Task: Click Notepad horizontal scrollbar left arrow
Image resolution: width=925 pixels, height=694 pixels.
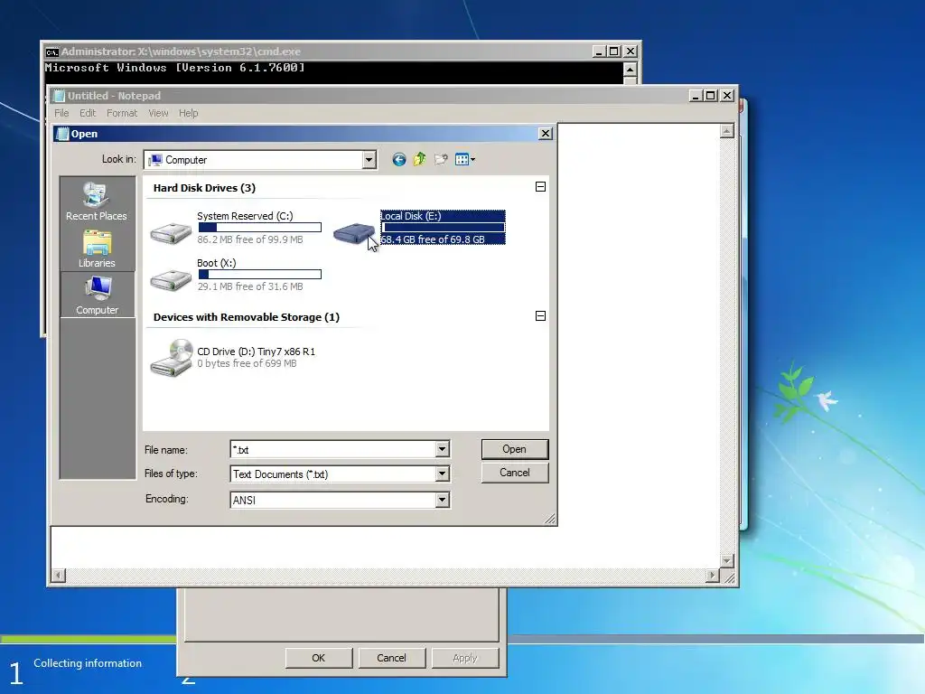Action: tap(58, 576)
